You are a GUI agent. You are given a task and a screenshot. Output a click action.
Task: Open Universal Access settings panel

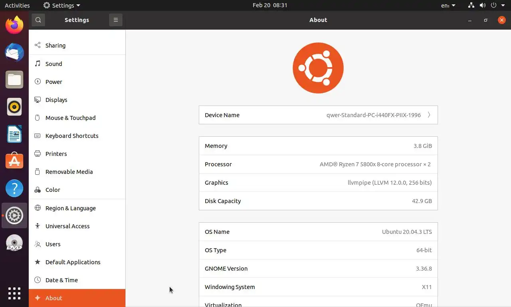(77, 226)
